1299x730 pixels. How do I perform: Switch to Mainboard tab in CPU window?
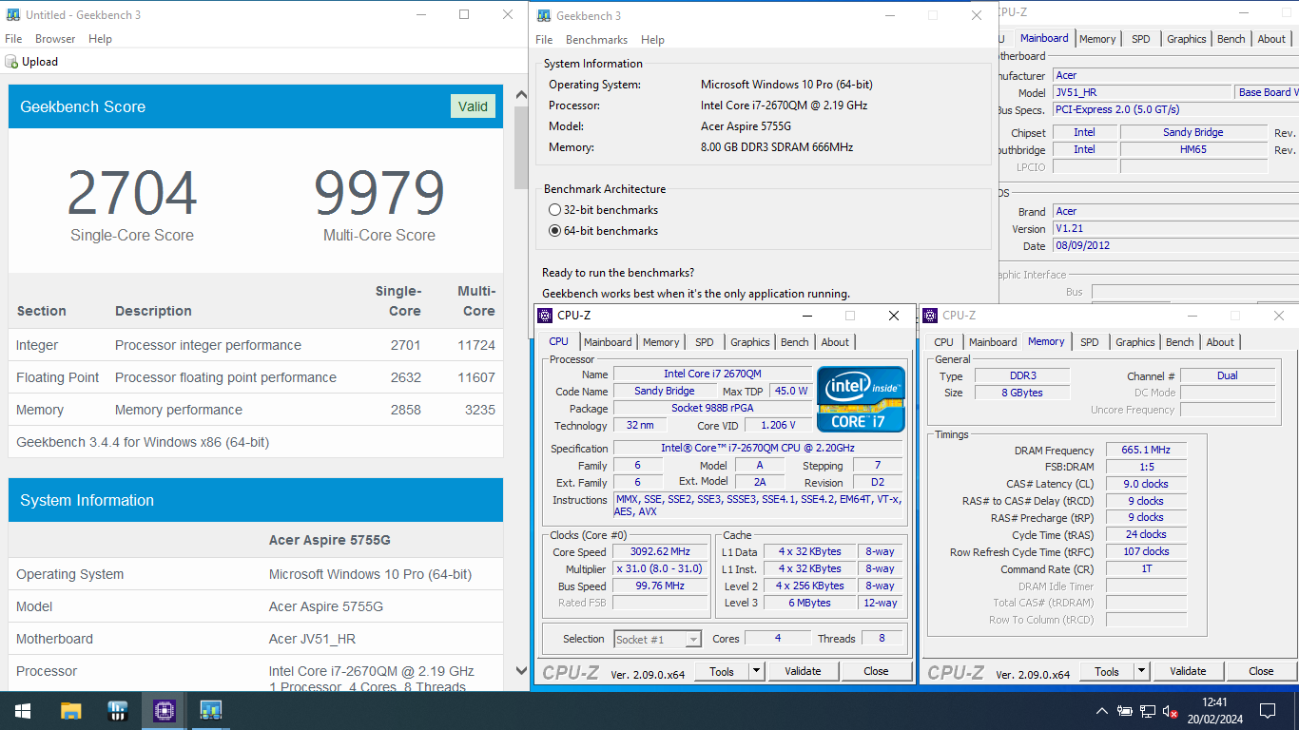(608, 342)
